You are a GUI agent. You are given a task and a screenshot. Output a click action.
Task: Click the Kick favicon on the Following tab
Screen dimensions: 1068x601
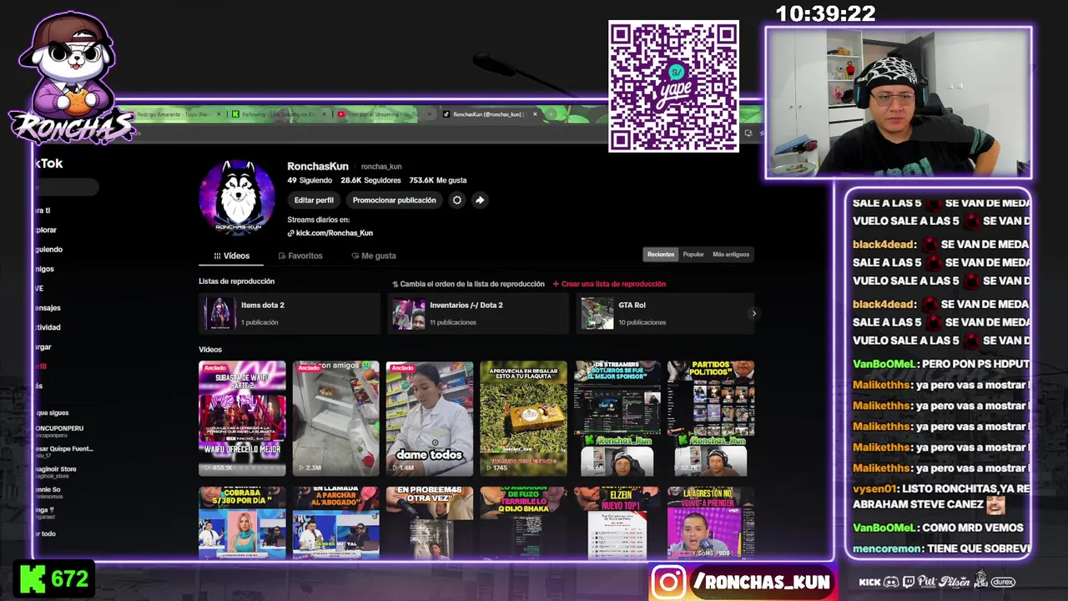235,114
